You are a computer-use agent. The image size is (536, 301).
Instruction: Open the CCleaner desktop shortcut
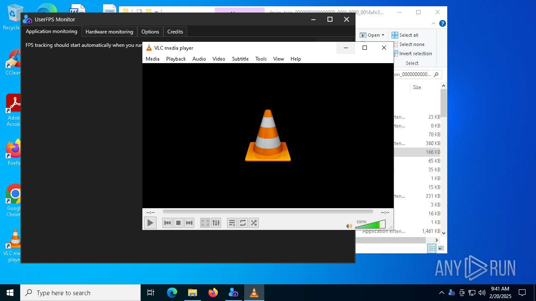click(13, 63)
